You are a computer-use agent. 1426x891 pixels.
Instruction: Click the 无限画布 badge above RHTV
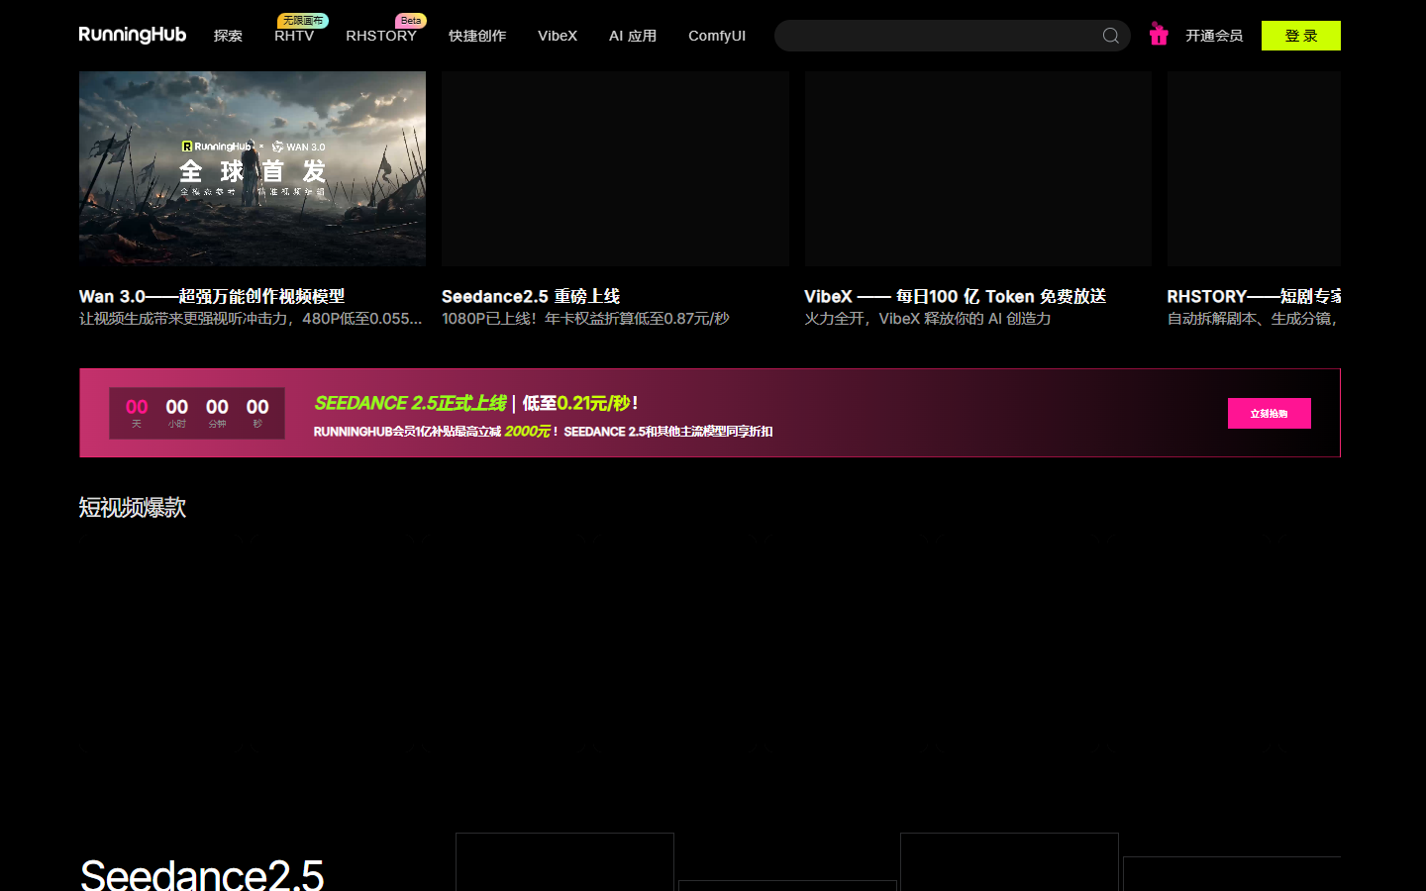[x=303, y=20]
